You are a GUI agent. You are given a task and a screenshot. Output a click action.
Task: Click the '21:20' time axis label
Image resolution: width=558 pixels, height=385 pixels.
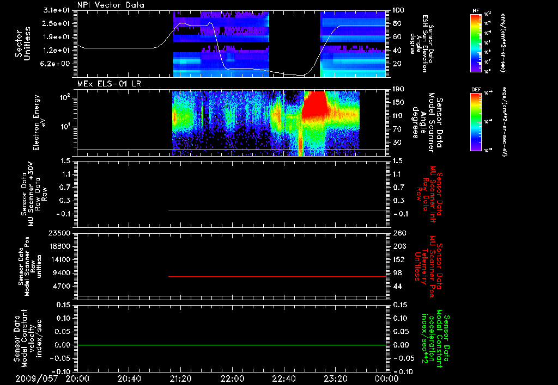pyautogui.click(x=180, y=378)
